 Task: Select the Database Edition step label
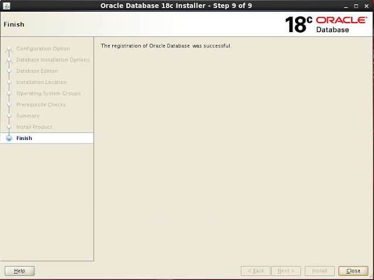pos(37,71)
